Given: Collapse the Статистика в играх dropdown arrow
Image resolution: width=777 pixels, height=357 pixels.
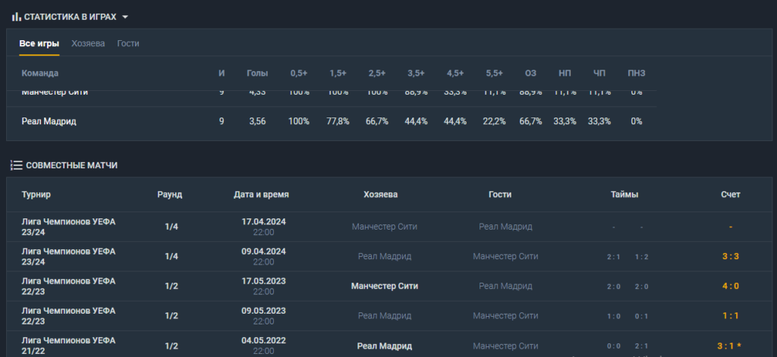Looking at the screenshot, I should (x=125, y=17).
